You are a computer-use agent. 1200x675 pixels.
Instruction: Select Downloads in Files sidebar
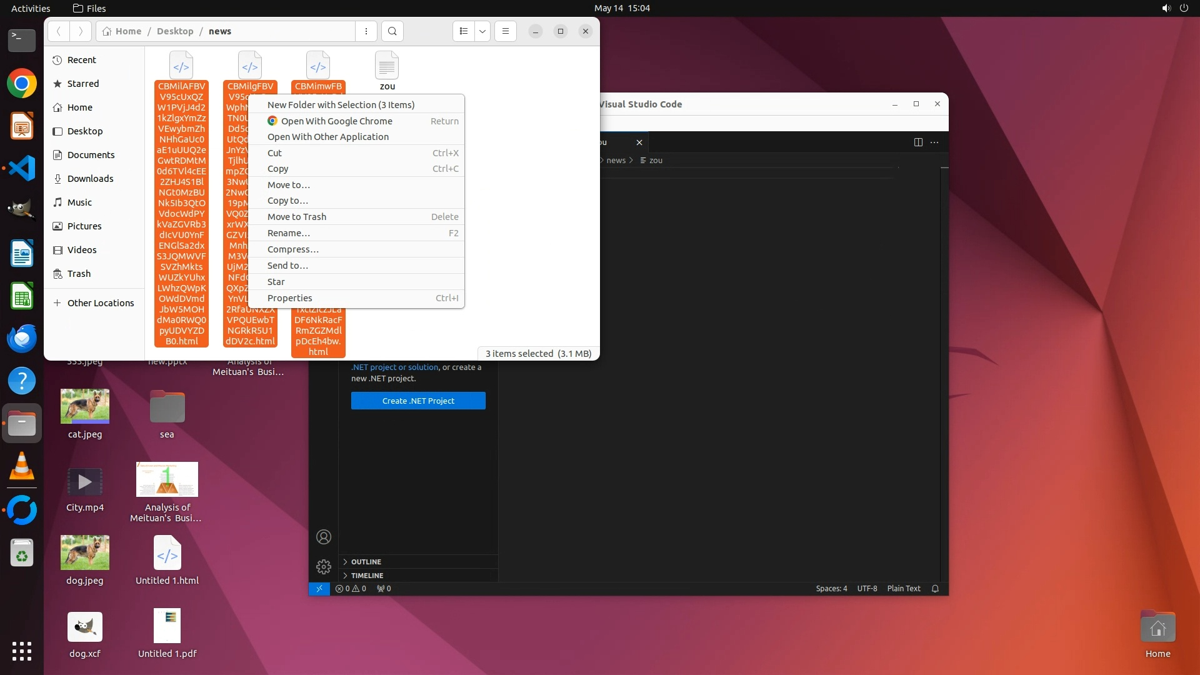(x=90, y=179)
